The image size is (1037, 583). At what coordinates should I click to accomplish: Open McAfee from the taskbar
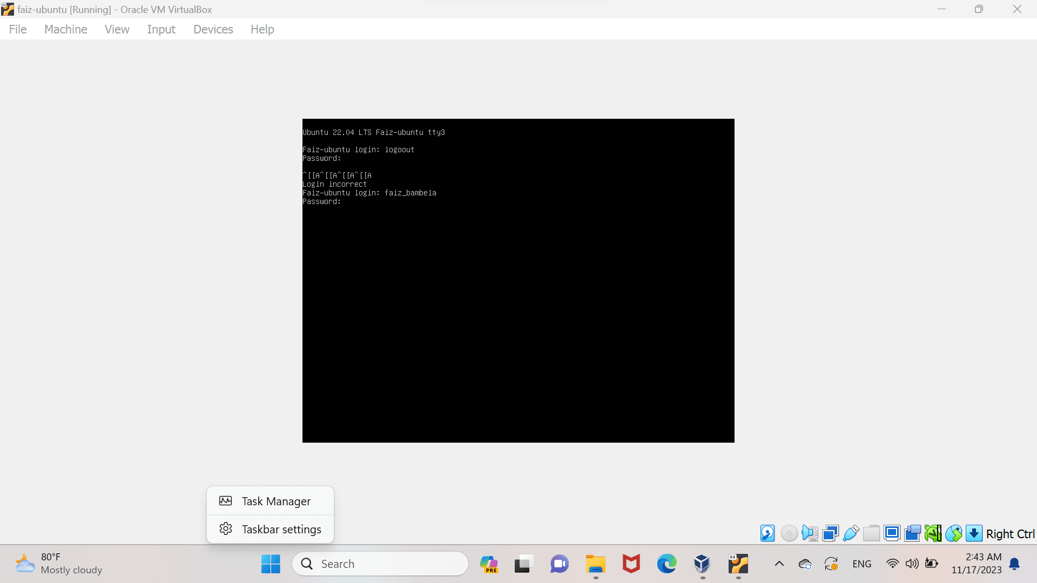(x=631, y=564)
